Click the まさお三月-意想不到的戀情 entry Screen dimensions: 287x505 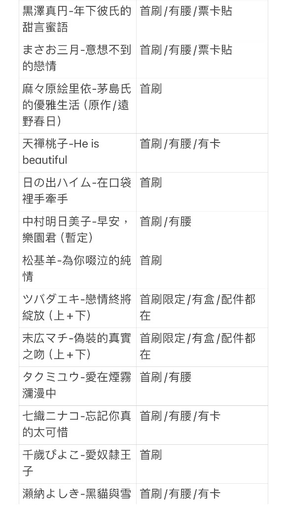[77, 58]
